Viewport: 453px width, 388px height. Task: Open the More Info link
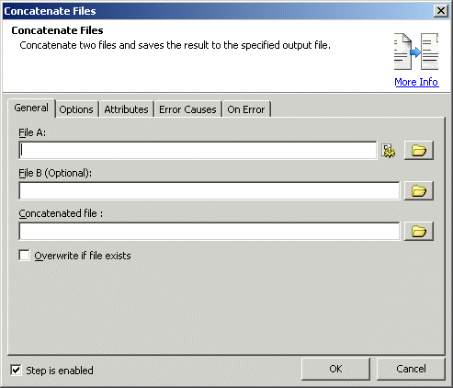pyautogui.click(x=416, y=82)
